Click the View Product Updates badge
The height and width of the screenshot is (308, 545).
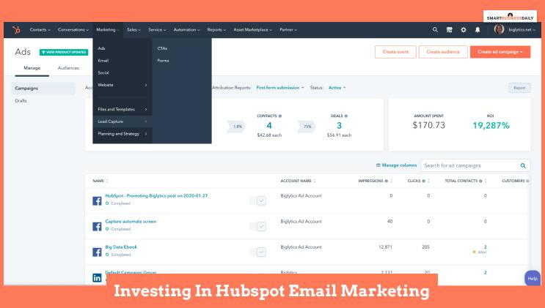(64, 52)
